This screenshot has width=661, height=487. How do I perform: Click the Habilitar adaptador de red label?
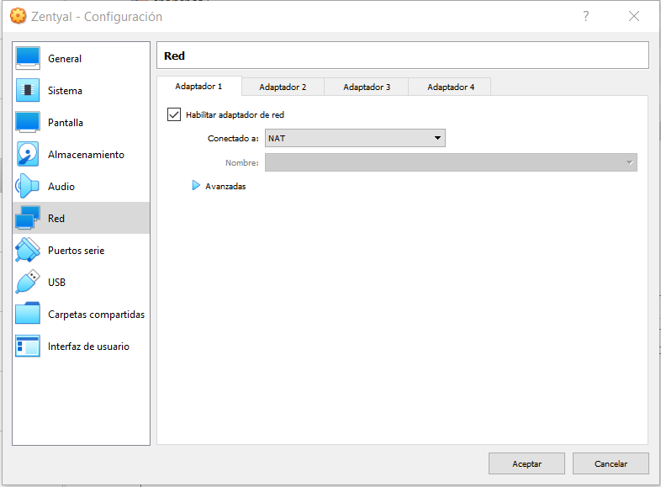pyautogui.click(x=235, y=114)
